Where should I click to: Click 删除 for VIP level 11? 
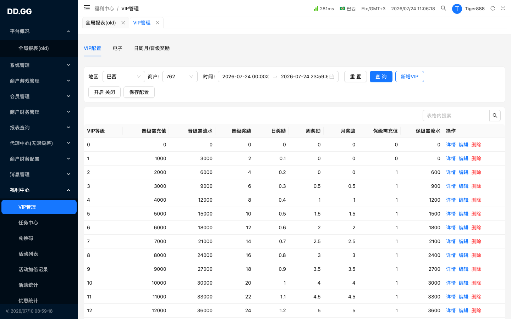476,297
